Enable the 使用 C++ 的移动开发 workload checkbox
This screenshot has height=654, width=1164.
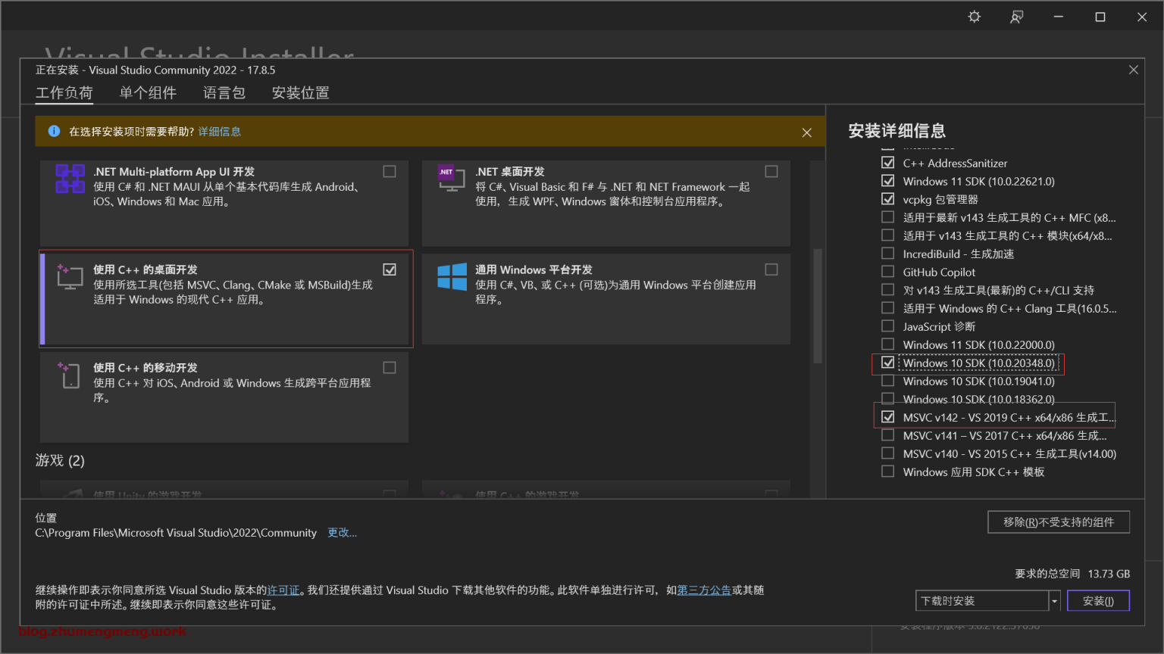[390, 368]
